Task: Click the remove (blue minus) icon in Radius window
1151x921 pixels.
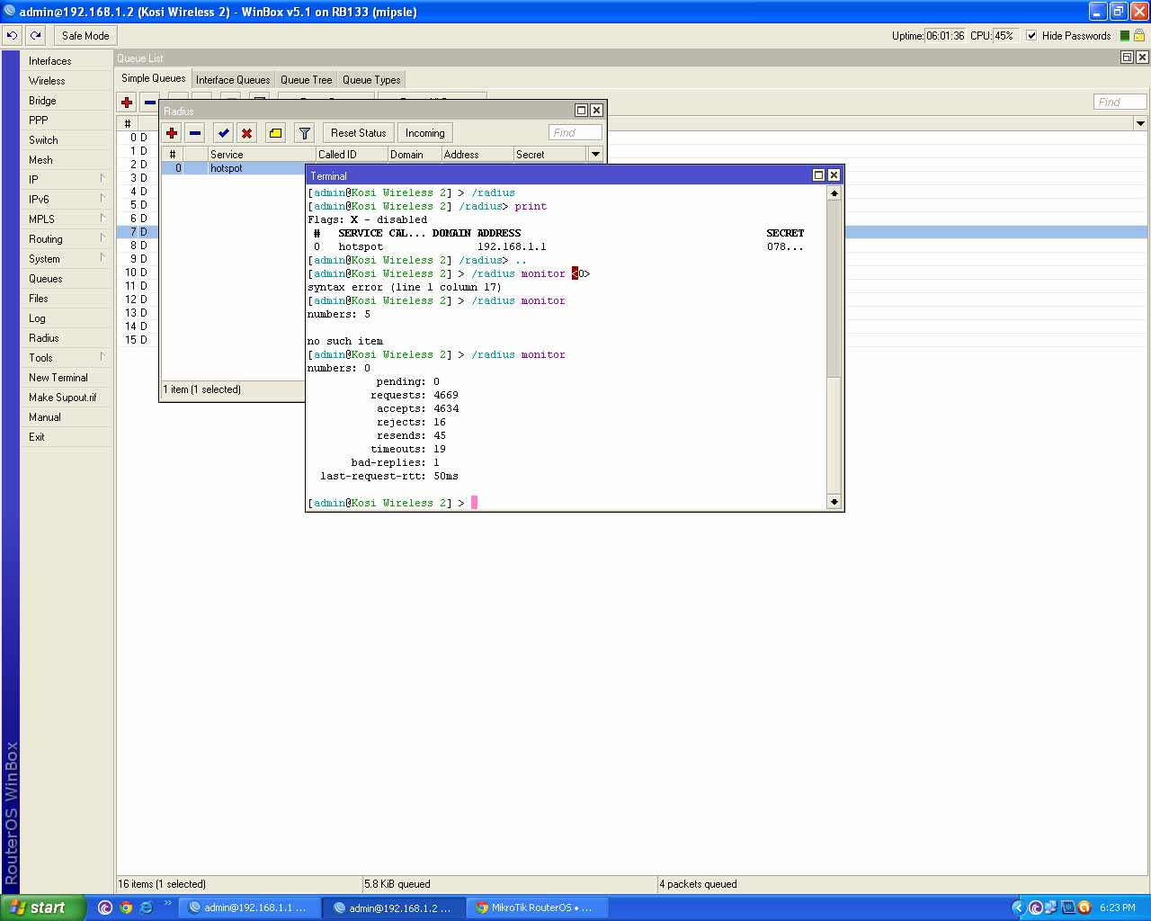Action: click(x=195, y=133)
